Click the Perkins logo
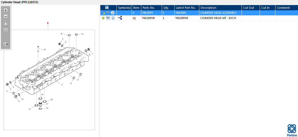This screenshot has height=137, width=298. [x=292, y=130]
